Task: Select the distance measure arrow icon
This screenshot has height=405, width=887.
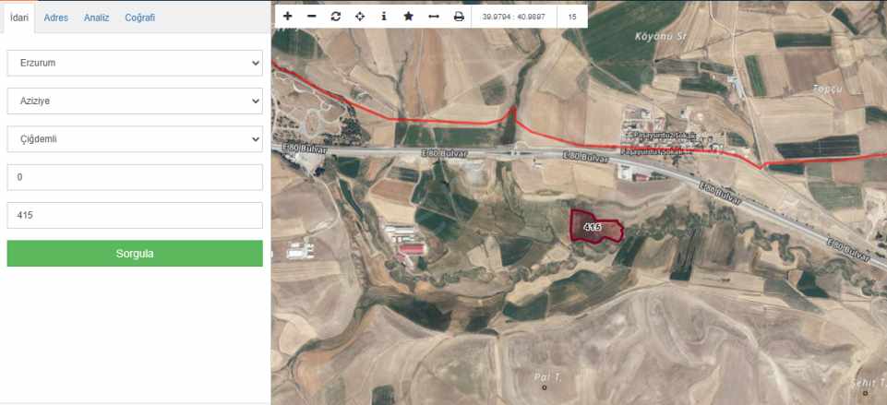Action: coord(434,17)
